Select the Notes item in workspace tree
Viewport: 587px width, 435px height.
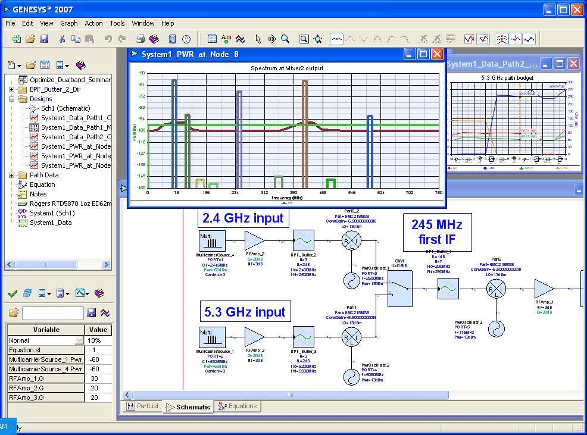click(x=38, y=194)
